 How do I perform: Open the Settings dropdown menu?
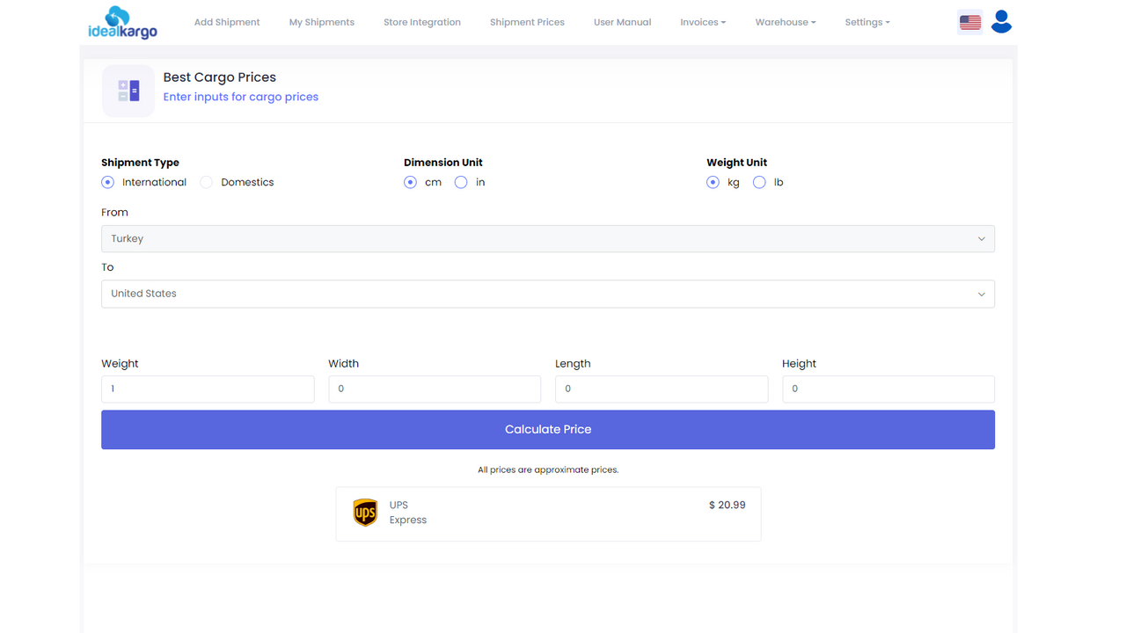coord(867,22)
